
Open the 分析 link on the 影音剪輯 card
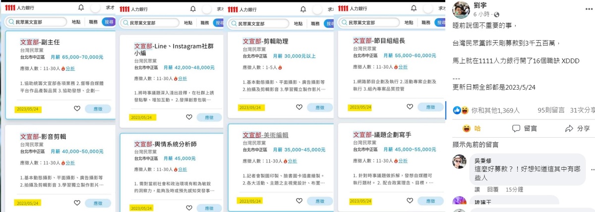click(x=70, y=162)
